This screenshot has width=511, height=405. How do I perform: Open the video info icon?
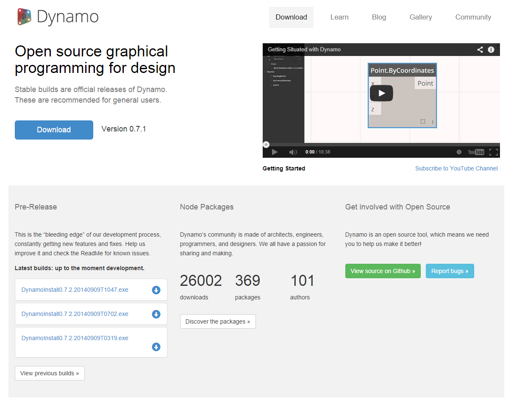491,50
